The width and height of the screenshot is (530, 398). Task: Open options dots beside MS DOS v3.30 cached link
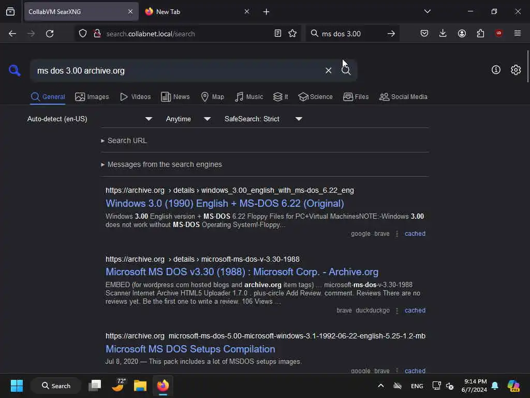tap(397, 311)
